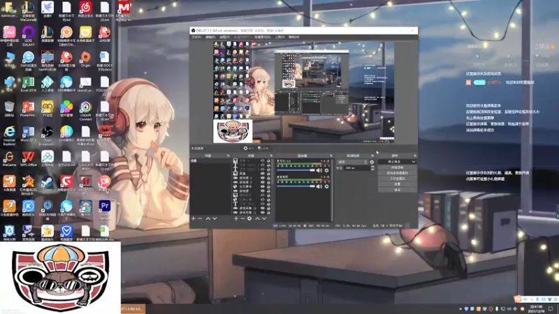
Task: Pop out the 场景 dock using its header icon
Action: [228, 156]
